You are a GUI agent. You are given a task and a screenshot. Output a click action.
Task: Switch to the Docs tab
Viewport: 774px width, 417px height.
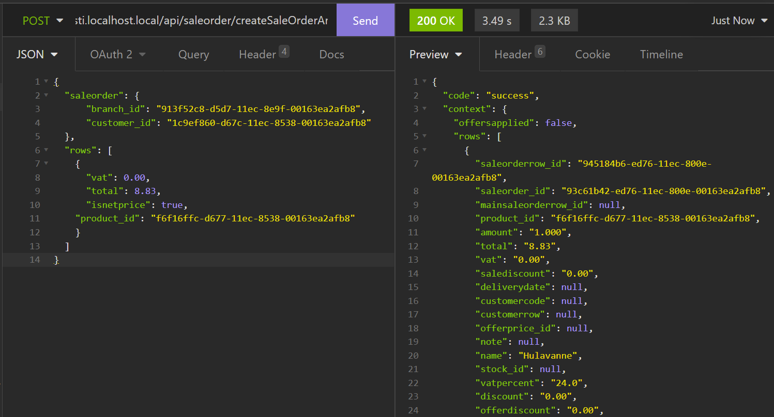[331, 54]
